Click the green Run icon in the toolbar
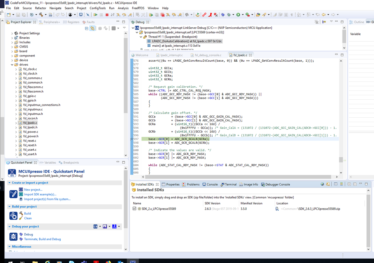The width and height of the screenshot is (374, 263). coord(238,15)
